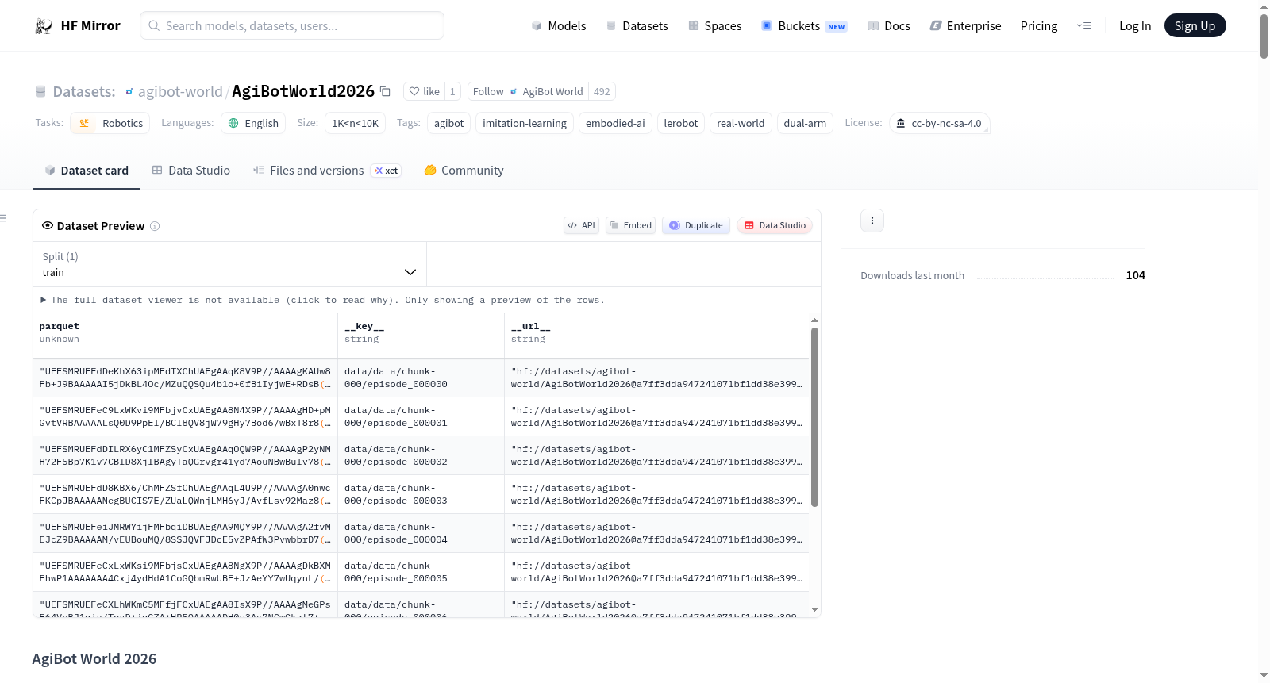Click the lerobot tag
1270x683 pixels.
(x=680, y=123)
